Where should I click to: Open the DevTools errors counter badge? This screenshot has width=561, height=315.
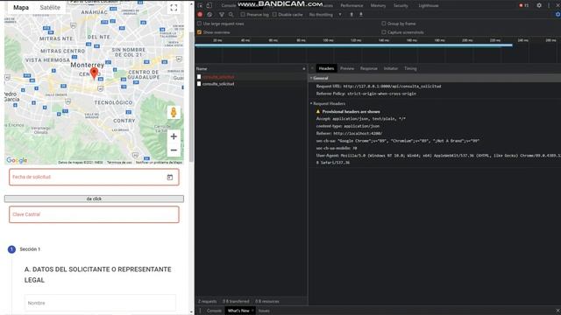pos(524,5)
